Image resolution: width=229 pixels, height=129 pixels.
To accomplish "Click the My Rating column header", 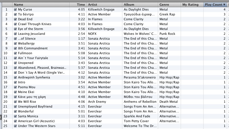I will click(192, 5).
